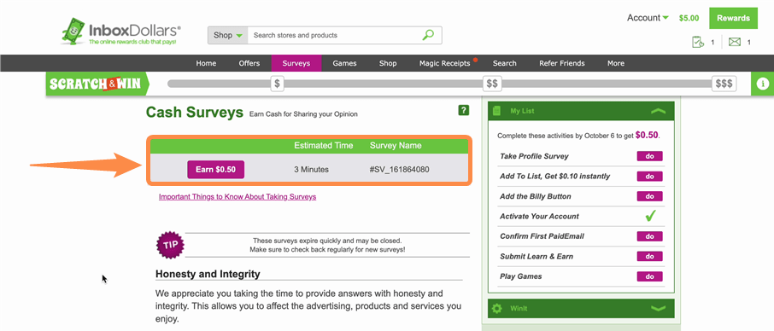
Task: Click the Play Games list item text
Action: (x=521, y=276)
